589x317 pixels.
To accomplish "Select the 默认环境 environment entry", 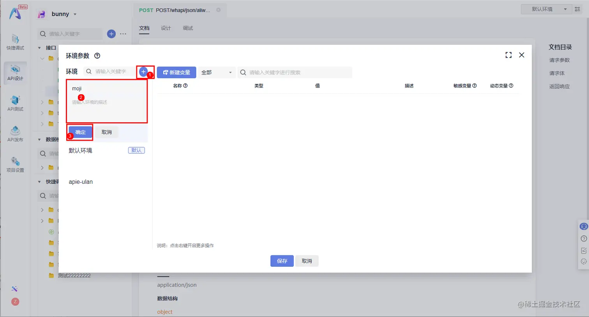I will (x=107, y=150).
